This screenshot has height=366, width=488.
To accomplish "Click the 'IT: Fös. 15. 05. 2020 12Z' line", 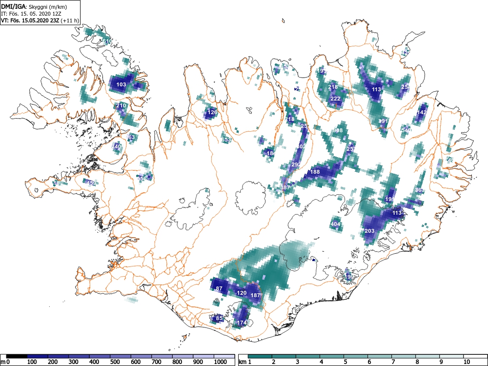I will coord(31,13).
